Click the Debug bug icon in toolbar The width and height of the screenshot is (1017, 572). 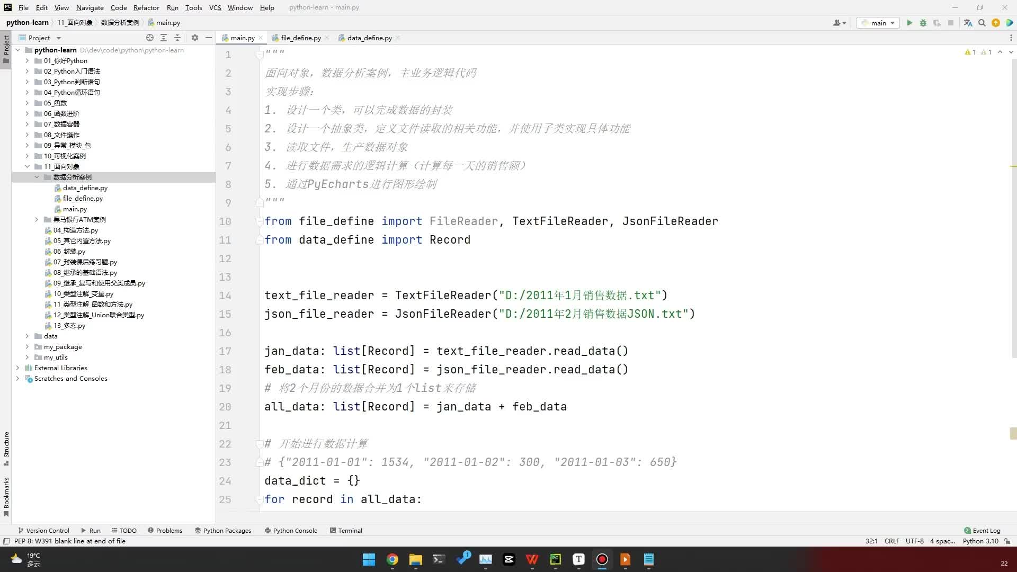923,23
